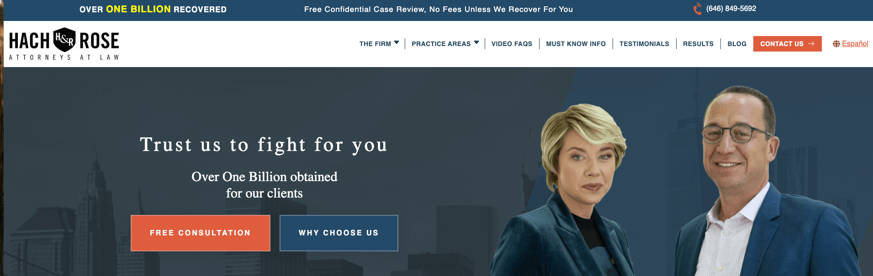Open the Results page
Screen dimensions: 873x276
698,44
